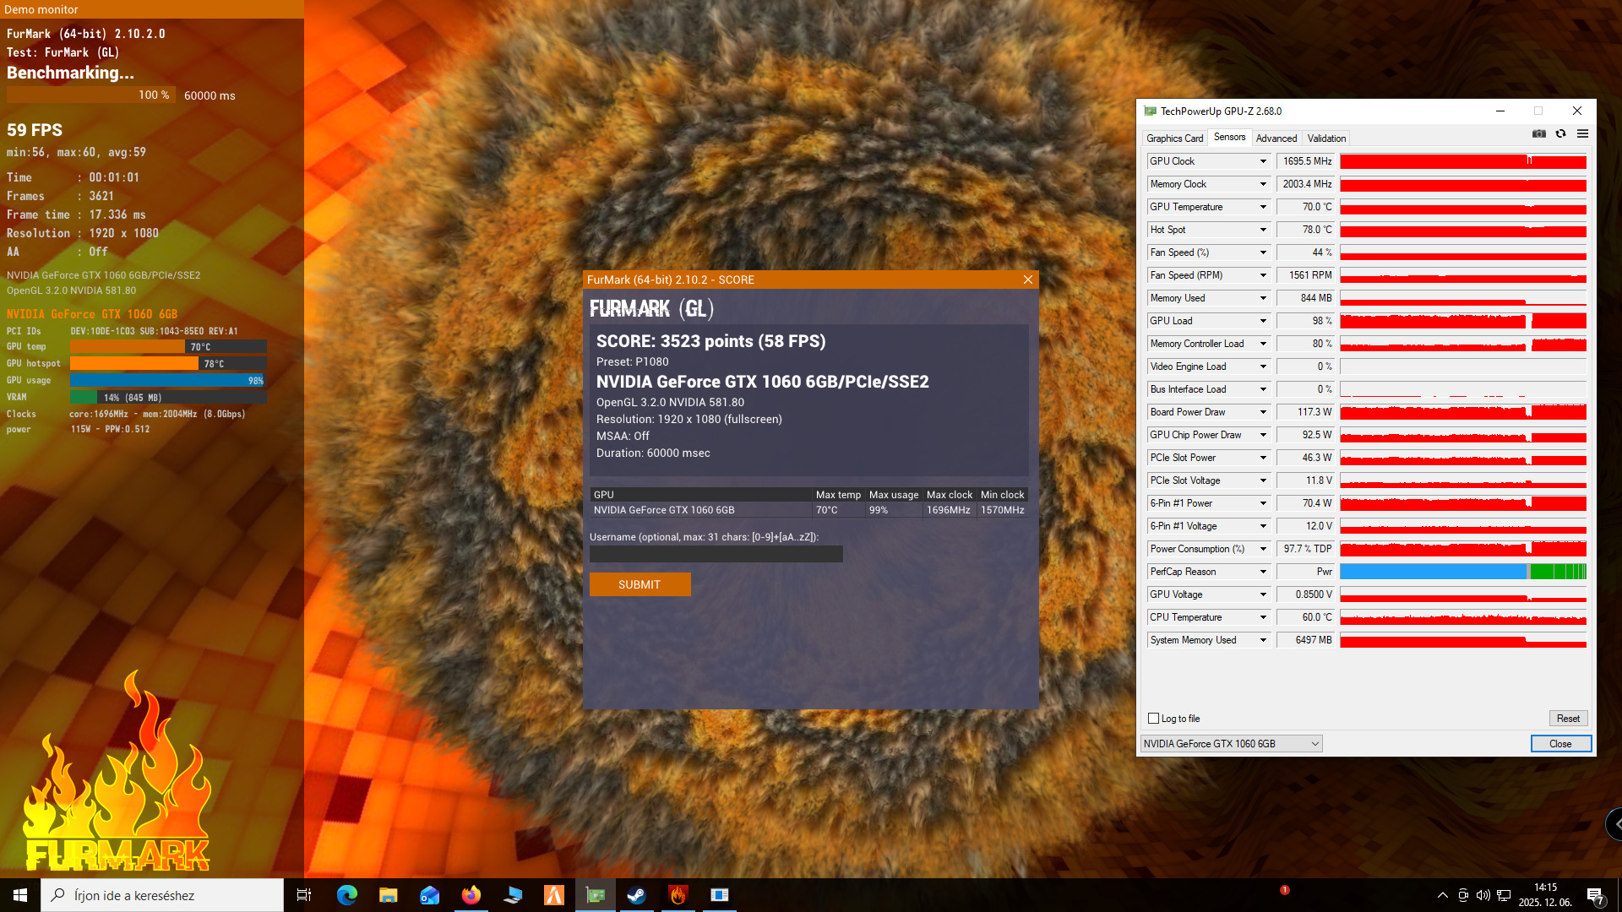
Task: Open Steam from the taskbar
Action: (637, 895)
